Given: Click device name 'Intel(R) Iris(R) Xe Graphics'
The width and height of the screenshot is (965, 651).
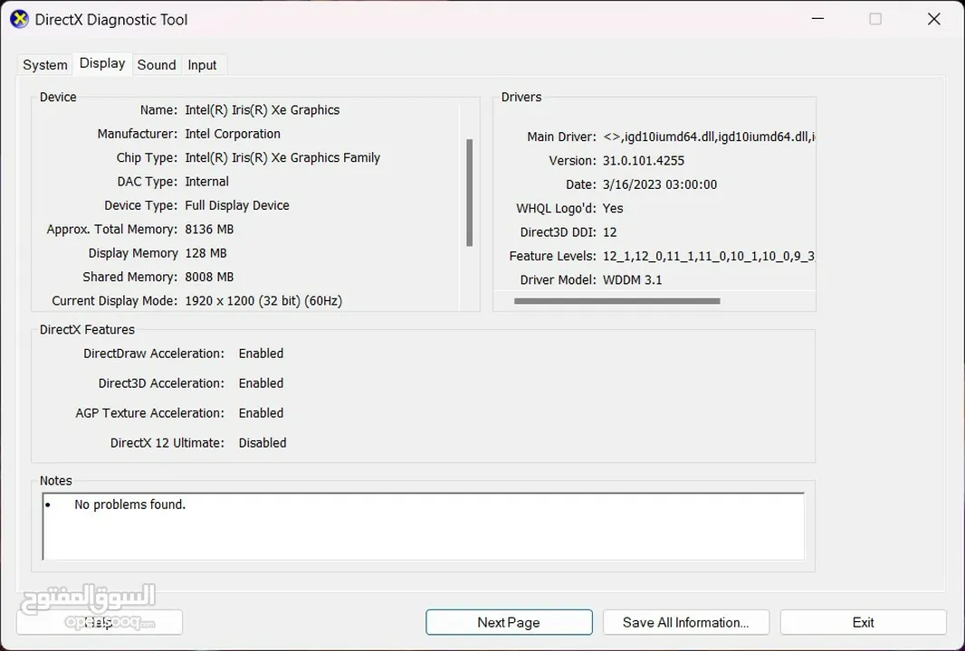Looking at the screenshot, I should click(263, 110).
